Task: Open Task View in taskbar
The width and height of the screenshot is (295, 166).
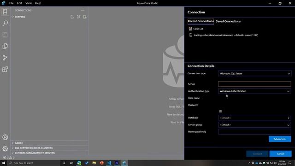Action: tap(71, 163)
